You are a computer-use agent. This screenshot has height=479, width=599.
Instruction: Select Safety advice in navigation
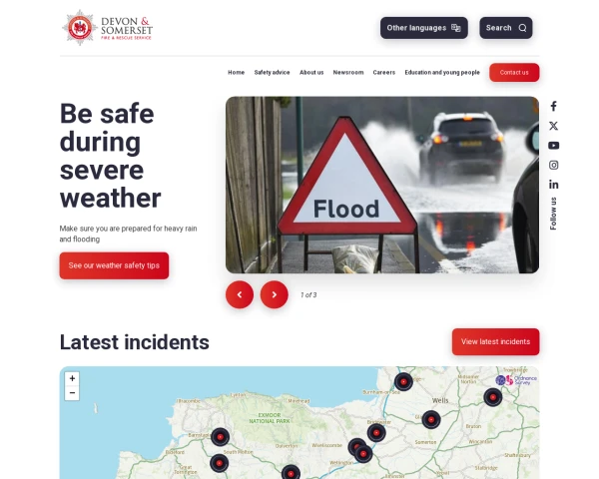(272, 72)
